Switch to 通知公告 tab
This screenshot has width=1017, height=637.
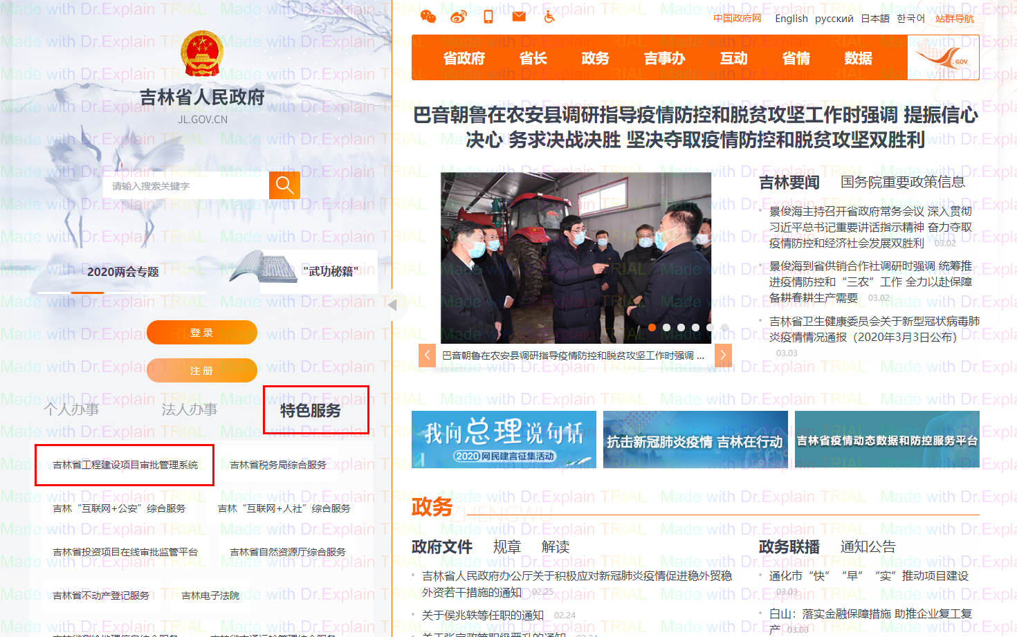[x=868, y=546]
